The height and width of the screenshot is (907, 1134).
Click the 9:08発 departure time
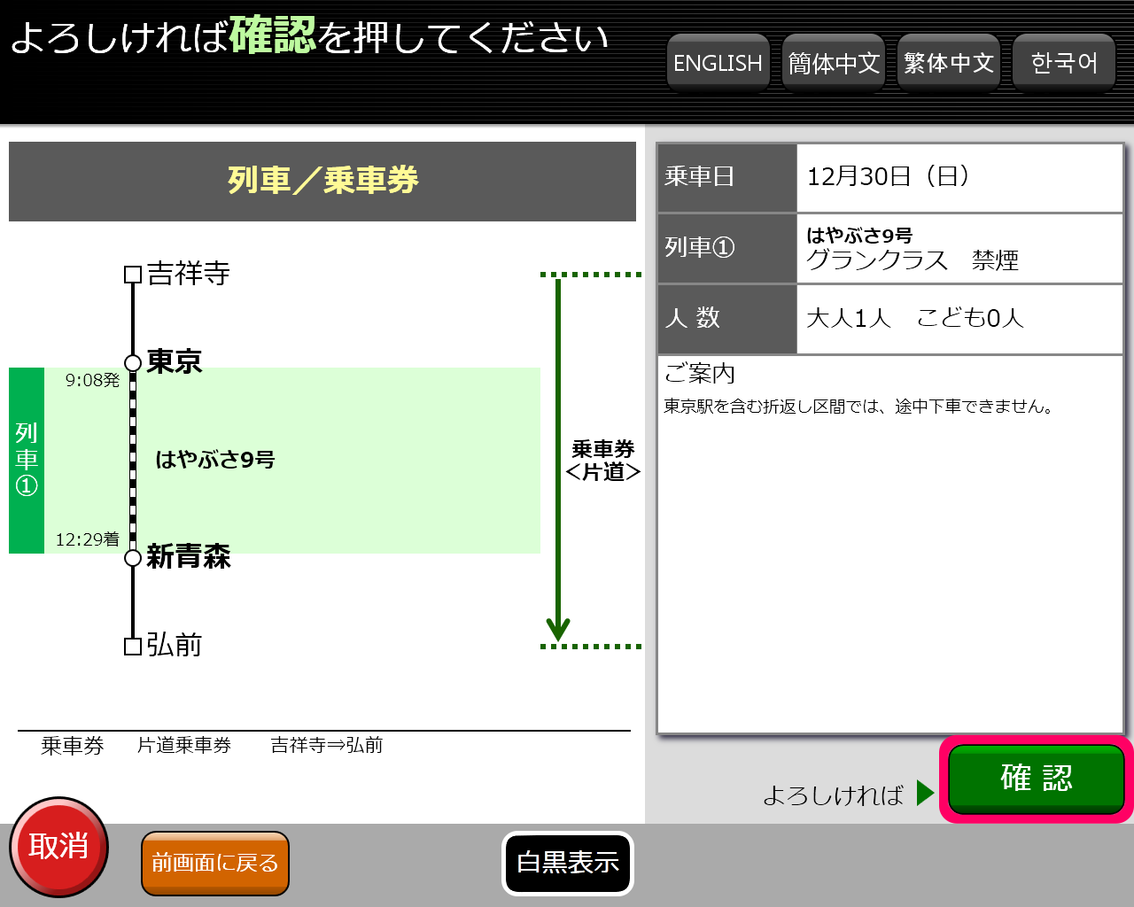92,380
